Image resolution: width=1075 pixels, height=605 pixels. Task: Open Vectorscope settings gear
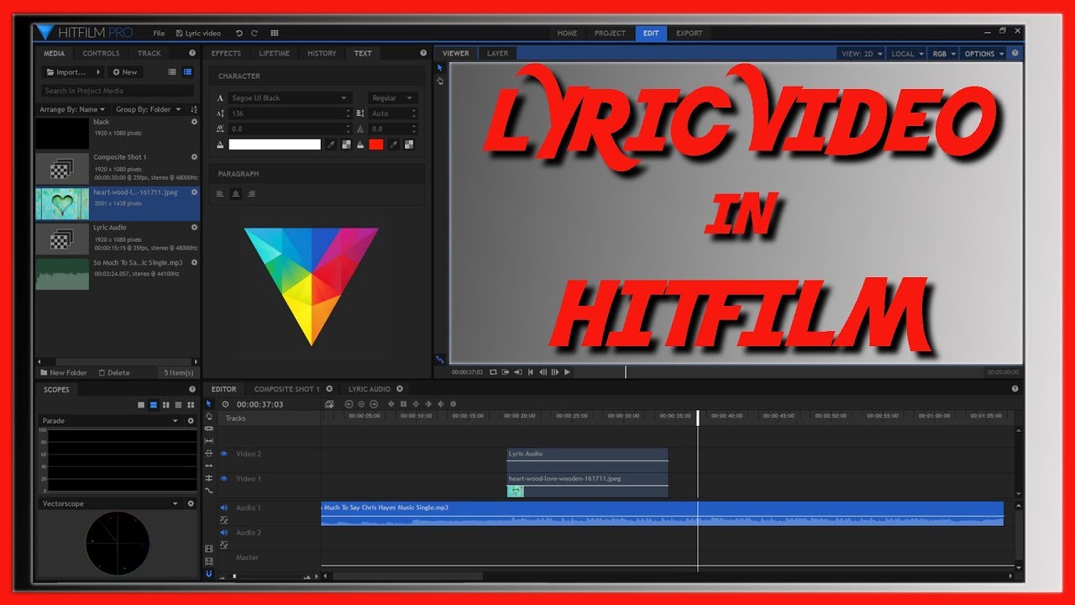[191, 503]
